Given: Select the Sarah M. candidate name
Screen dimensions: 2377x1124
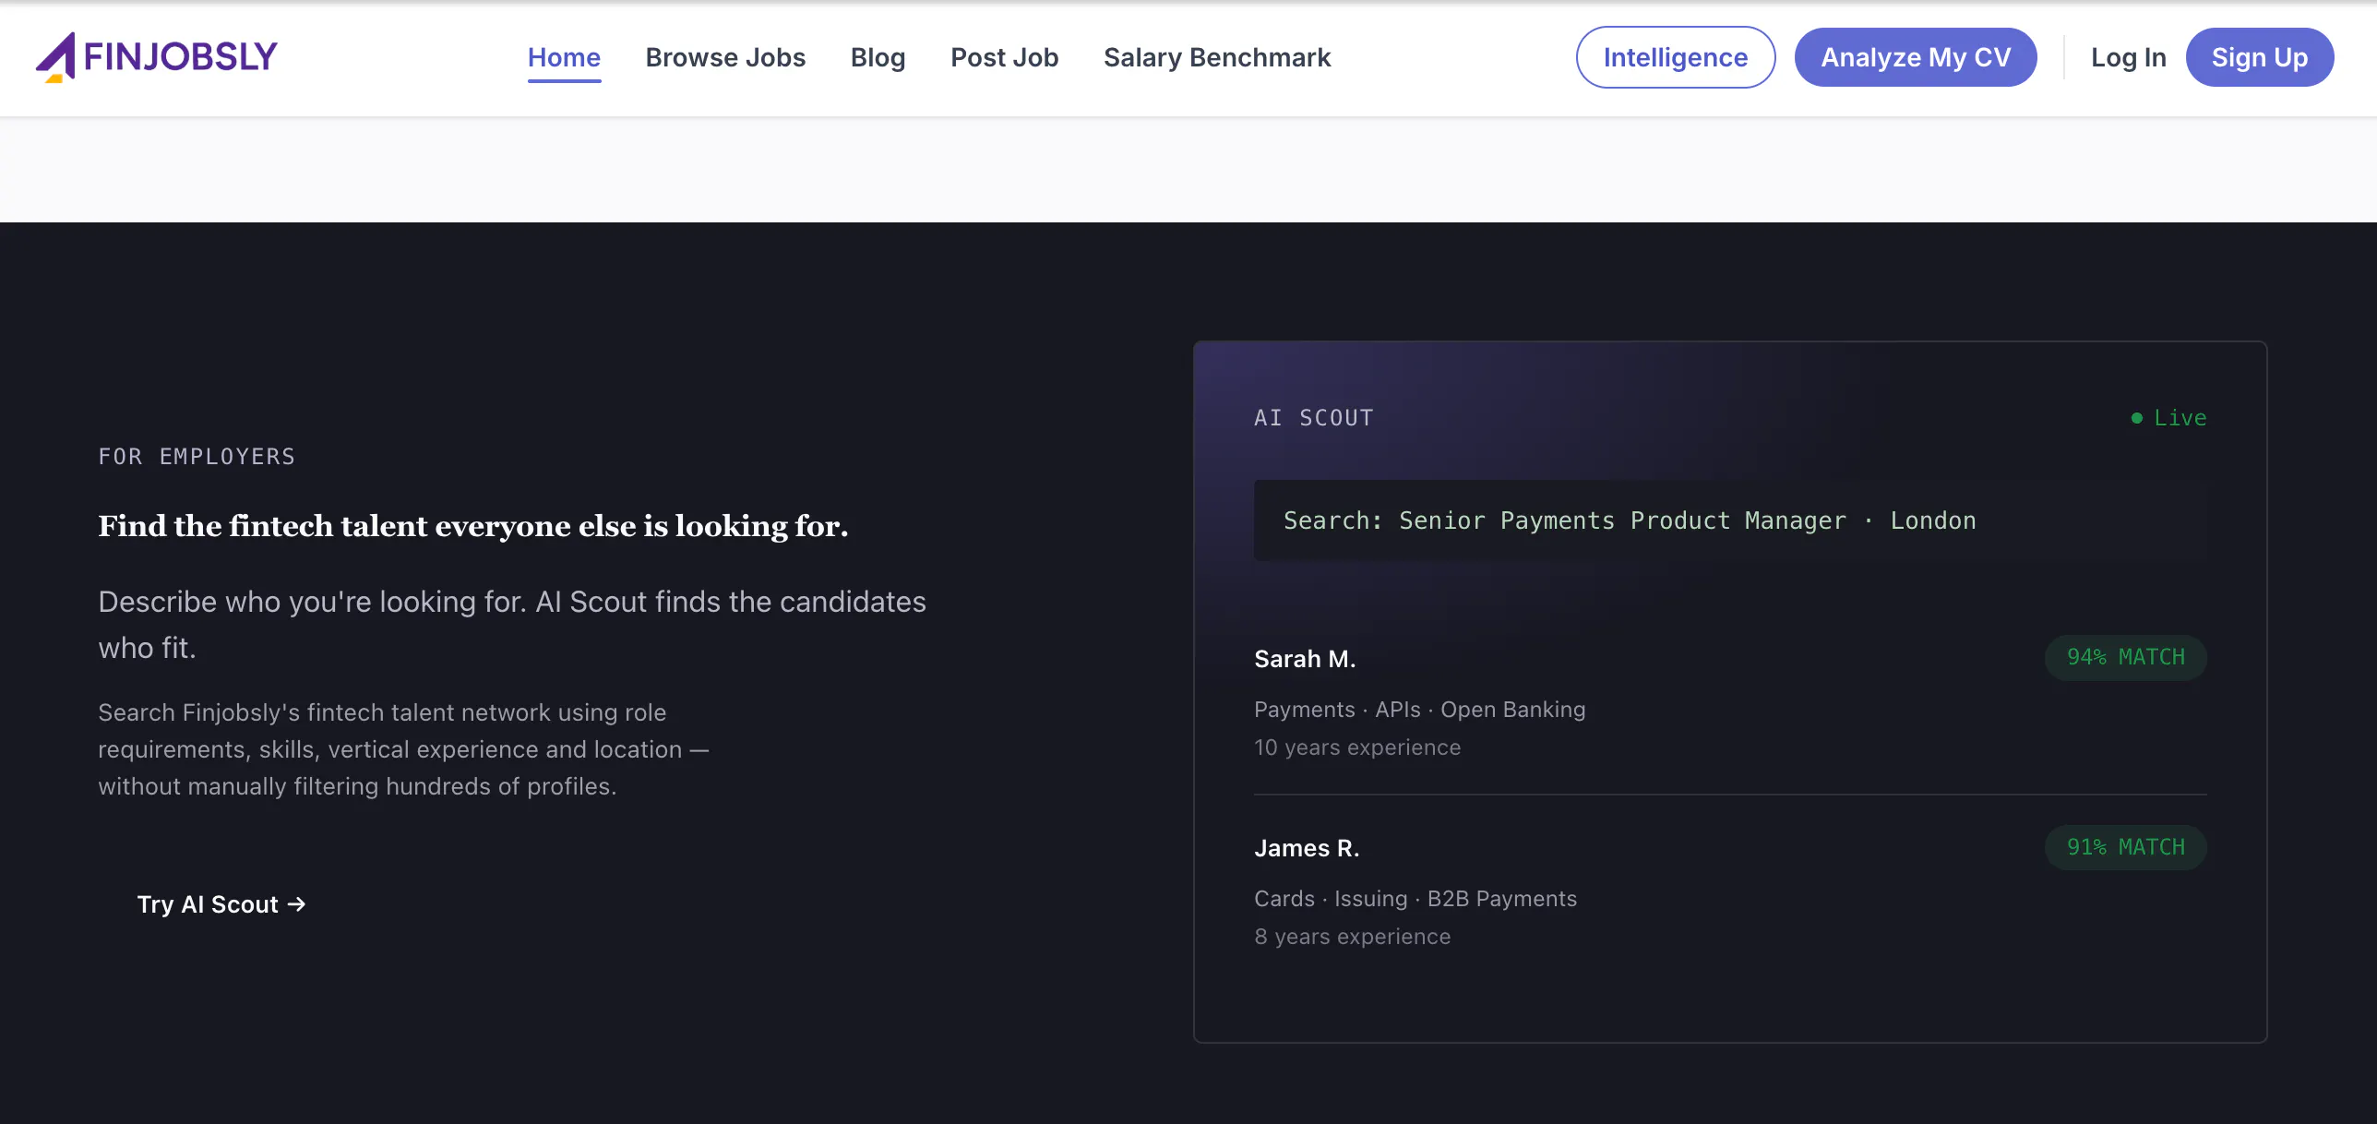Looking at the screenshot, I should [1304, 659].
